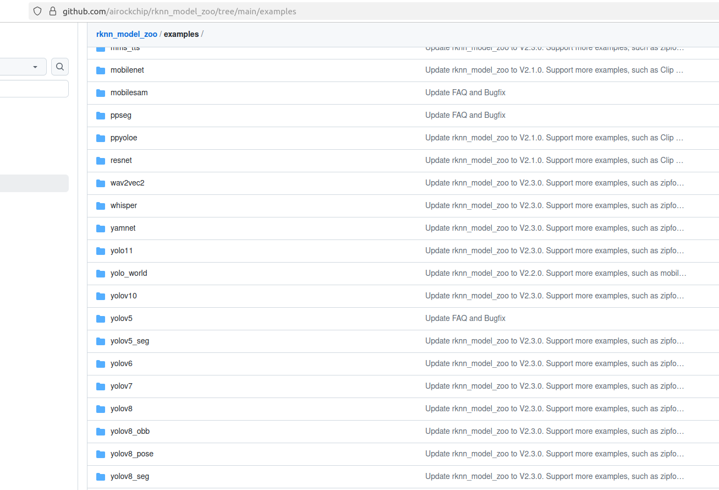The image size is (719, 490).
Task: Open mobilesam's 'Update FAQ and Bugfix' commit
Action: click(465, 92)
